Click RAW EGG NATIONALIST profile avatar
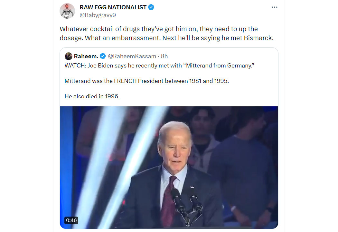Screen dimensions: 338x232 [x=67, y=11]
